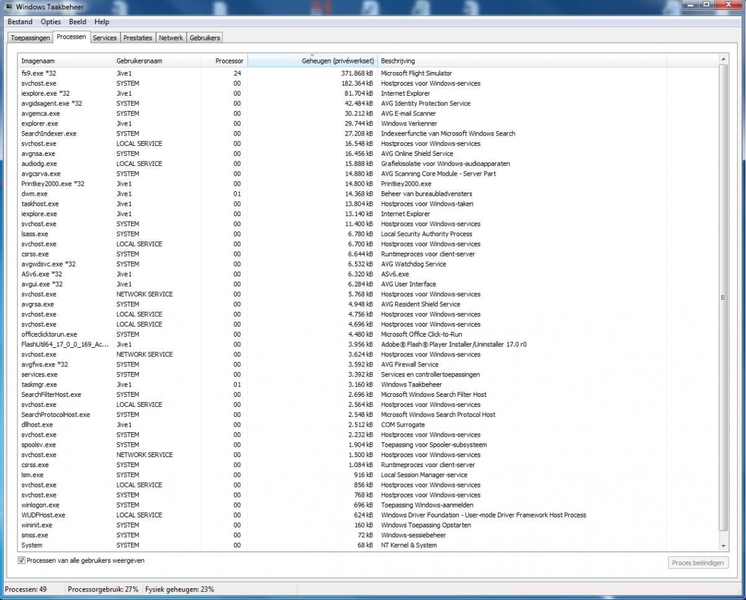Select the System process row
Viewport: 746px width, 600px height.
click(368, 545)
